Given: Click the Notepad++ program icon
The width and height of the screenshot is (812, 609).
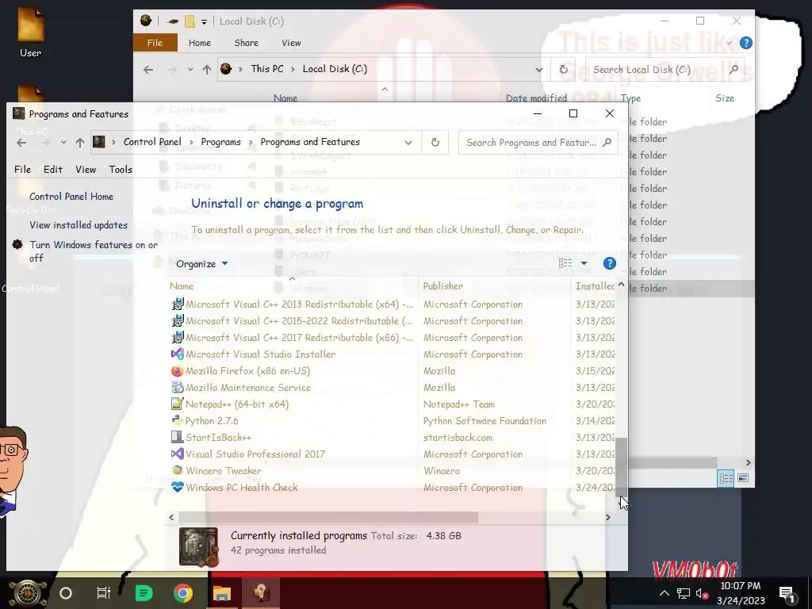Looking at the screenshot, I should [177, 404].
